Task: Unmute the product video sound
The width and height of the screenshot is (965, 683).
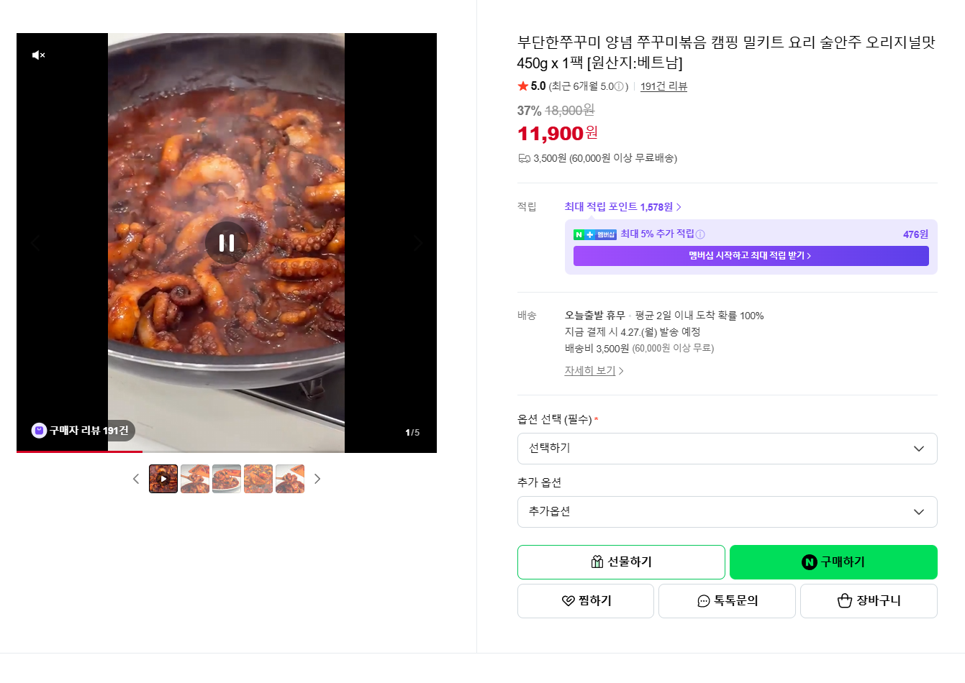Action: [37, 55]
